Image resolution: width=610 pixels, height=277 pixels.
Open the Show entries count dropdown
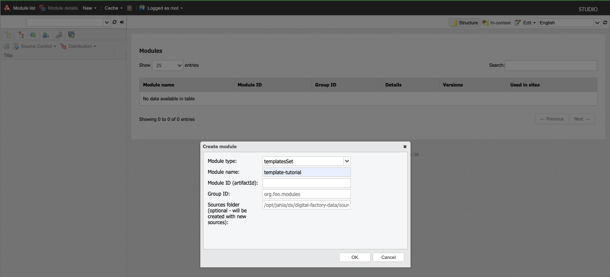coord(167,65)
